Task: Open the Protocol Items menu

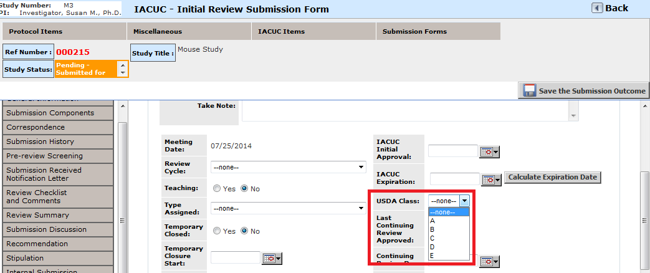Action: (x=64, y=31)
